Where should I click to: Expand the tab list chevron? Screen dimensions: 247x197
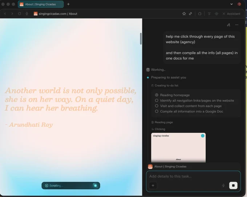pyautogui.click(x=231, y=4)
